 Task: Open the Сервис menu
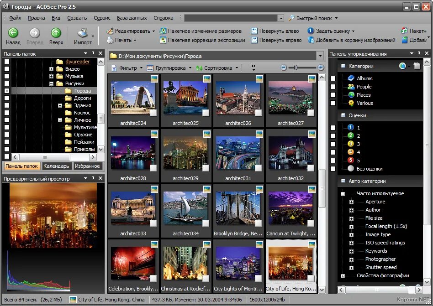102,18
